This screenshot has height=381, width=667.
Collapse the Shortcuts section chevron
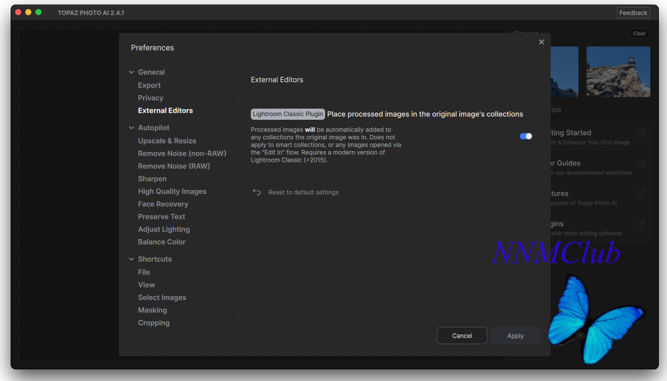click(x=131, y=259)
